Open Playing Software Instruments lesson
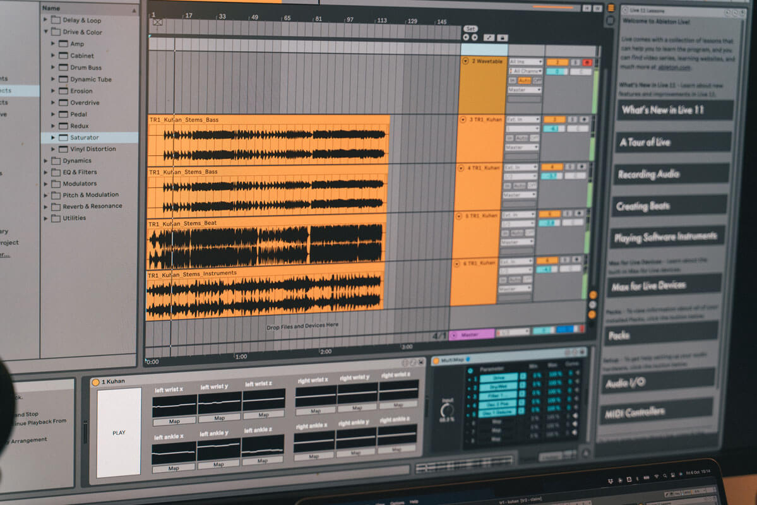 coord(667,237)
